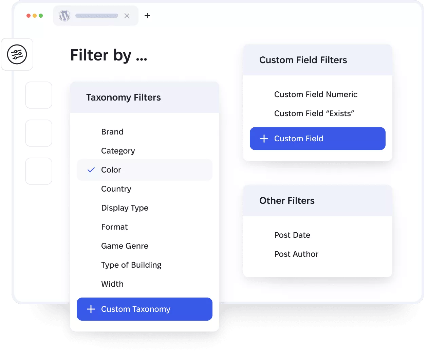Click the first empty sidebar placeholder box

39,95
